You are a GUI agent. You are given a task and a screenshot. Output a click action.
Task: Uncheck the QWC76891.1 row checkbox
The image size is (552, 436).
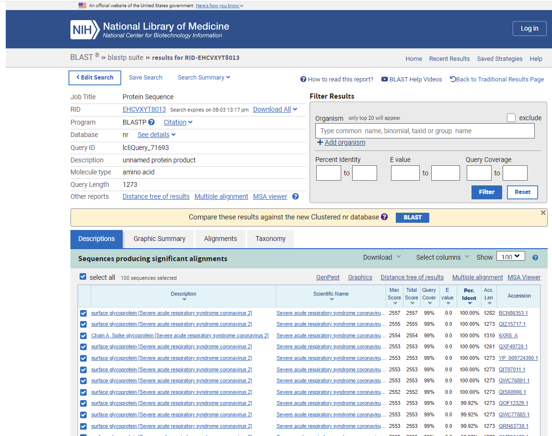83,381
